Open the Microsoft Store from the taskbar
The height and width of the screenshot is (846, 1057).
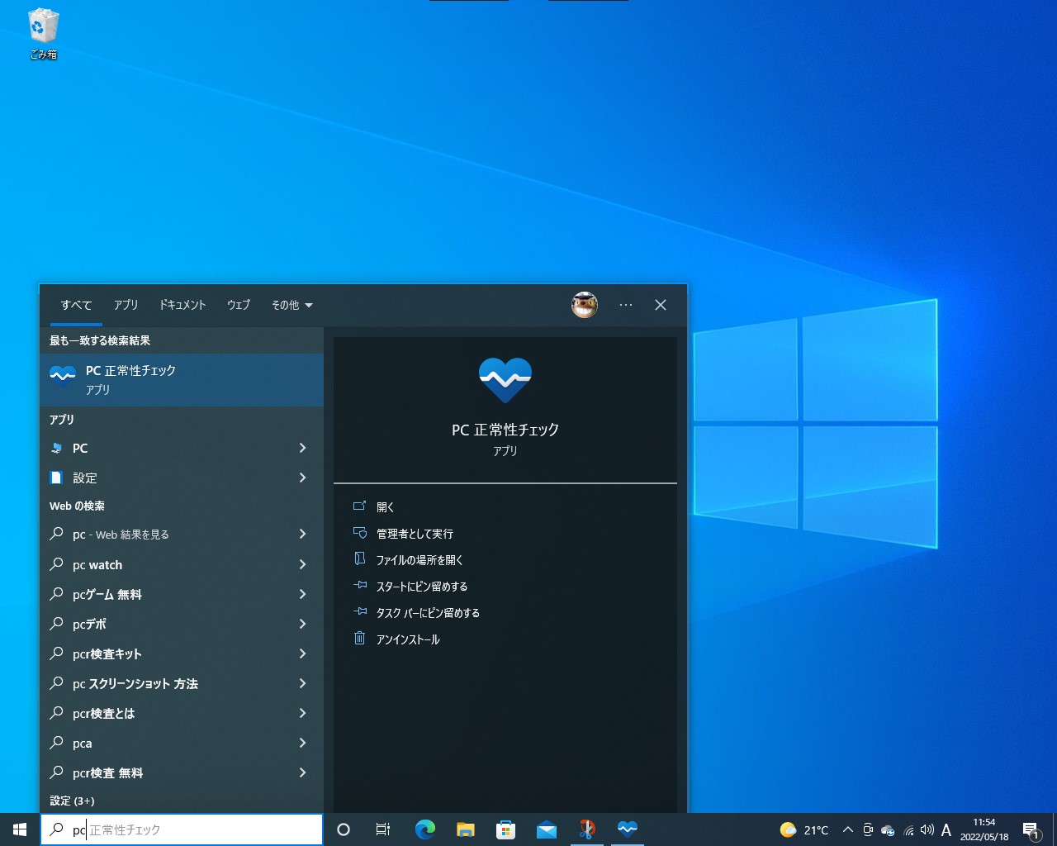pos(505,829)
